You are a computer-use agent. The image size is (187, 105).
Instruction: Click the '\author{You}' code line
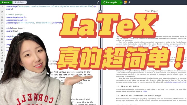tap(12, 31)
